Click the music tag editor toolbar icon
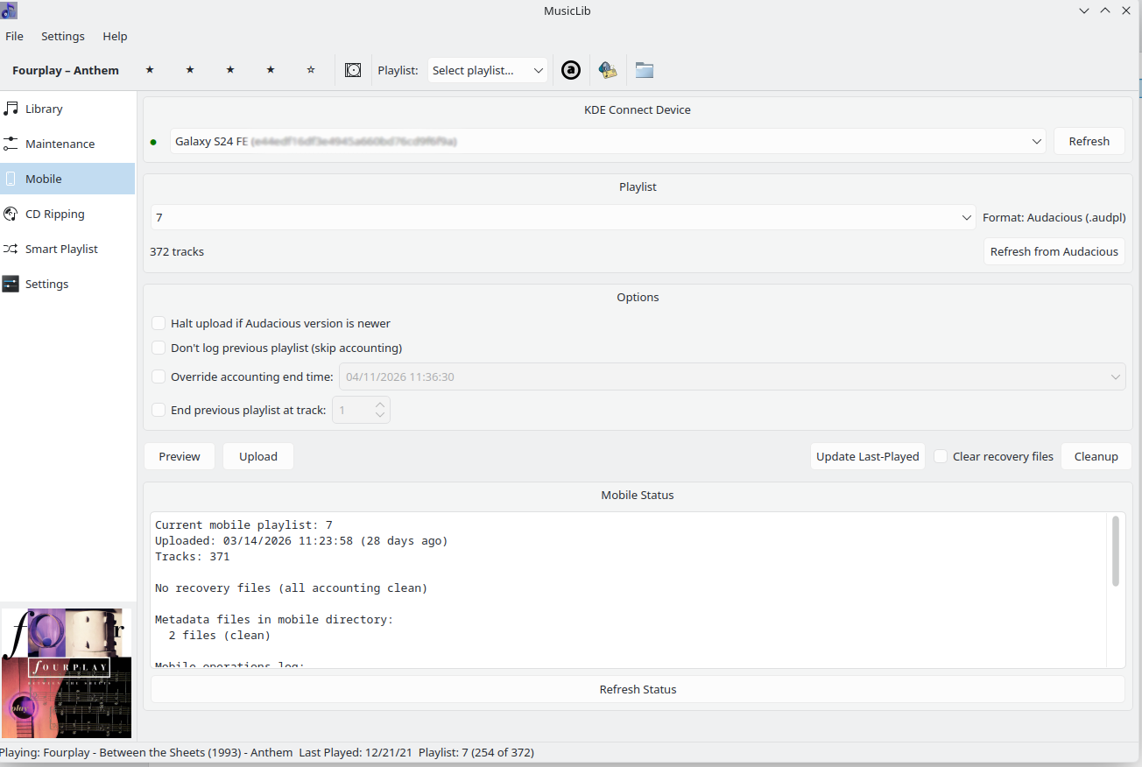Image resolution: width=1142 pixels, height=767 pixels. pyautogui.click(x=608, y=70)
